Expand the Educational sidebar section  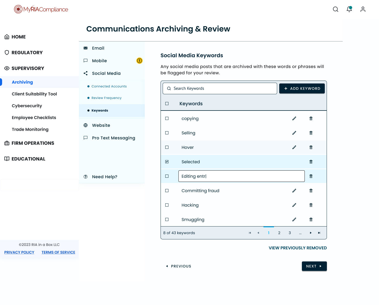click(x=25, y=159)
